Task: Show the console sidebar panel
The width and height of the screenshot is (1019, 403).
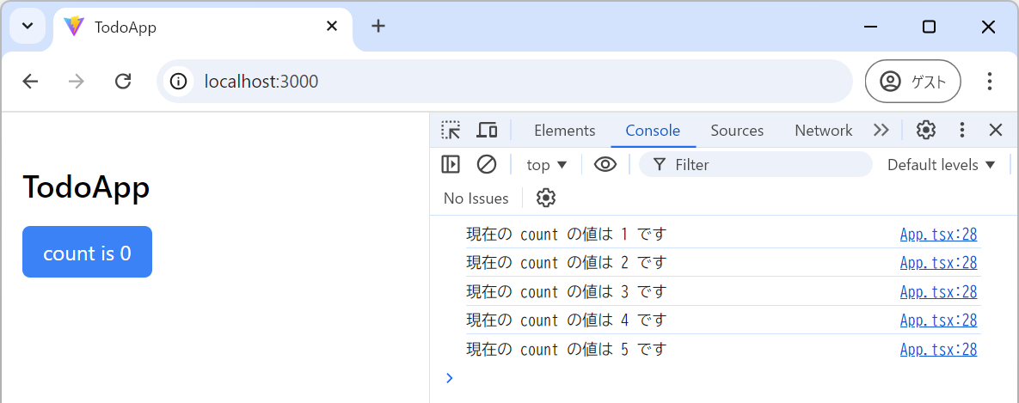Action: (451, 164)
